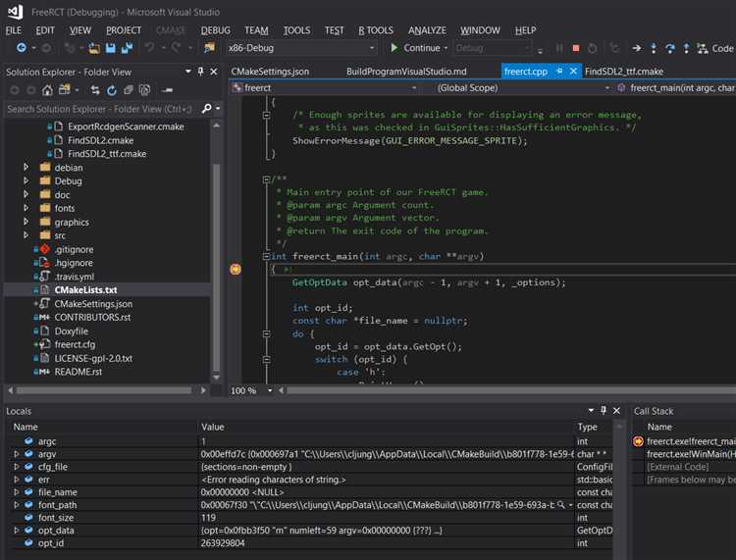Click the Code Map icon
This screenshot has width=736, height=560.
pos(703,48)
